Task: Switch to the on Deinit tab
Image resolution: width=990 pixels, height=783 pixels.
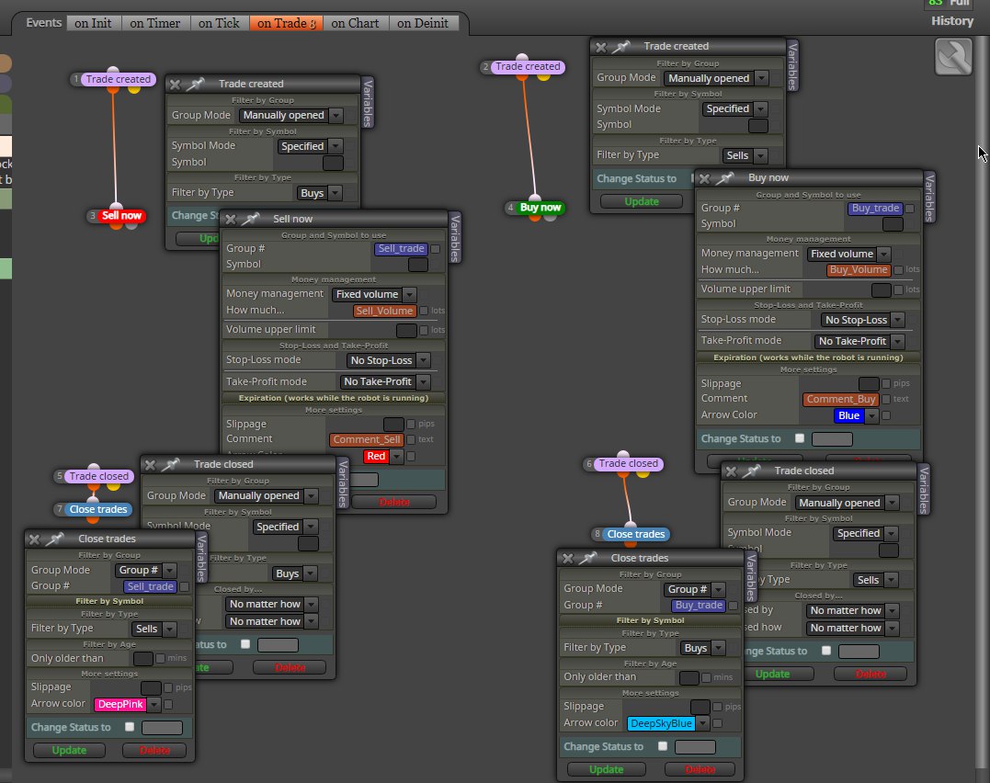Action: (423, 23)
